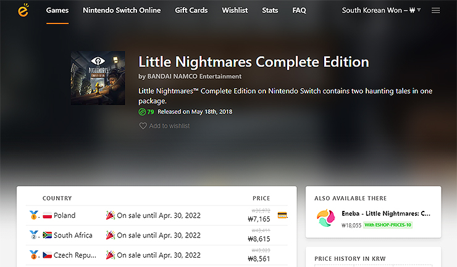Viewport: 457px width, 267px height.
Task: Click the silver medal icon for South Africa
Action: (x=34, y=235)
